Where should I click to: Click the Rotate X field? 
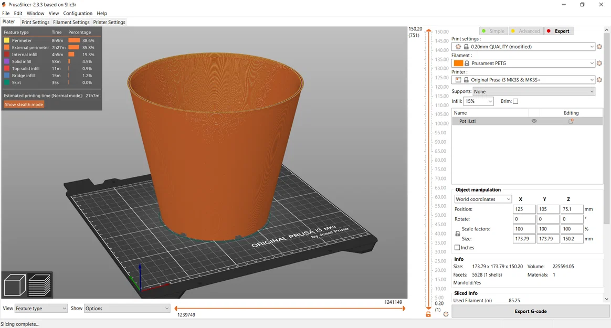click(x=524, y=219)
